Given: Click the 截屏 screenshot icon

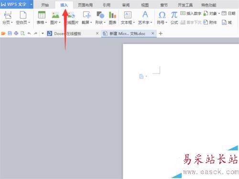Looking at the screenshot, I should point(87,15).
